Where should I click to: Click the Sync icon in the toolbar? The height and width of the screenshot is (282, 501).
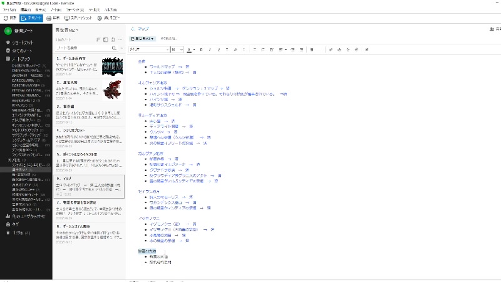[x=6, y=18]
